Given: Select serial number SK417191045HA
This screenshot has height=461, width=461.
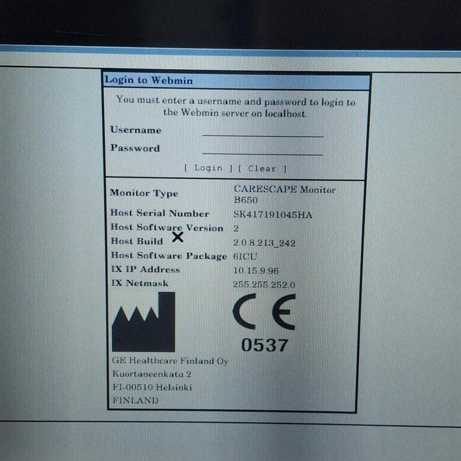Looking at the screenshot, I should pyautogui.click(x=273, y=214).
